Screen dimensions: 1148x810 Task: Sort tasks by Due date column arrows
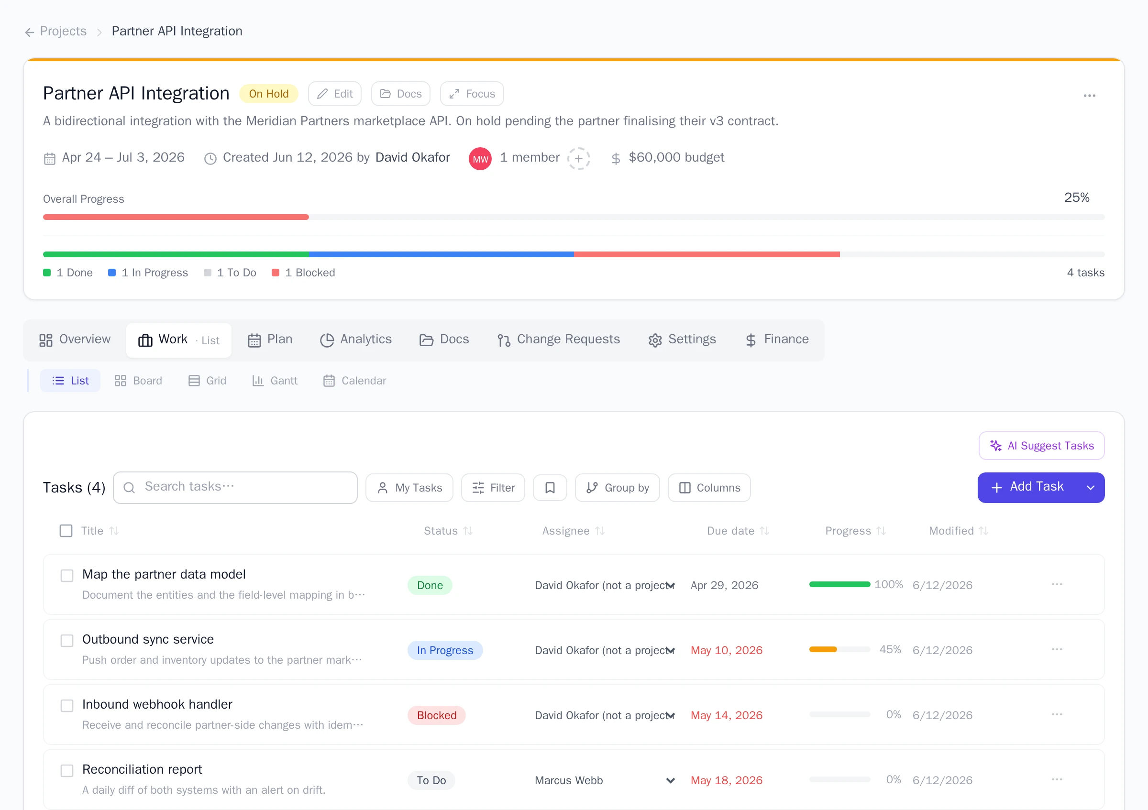[764, 531]
